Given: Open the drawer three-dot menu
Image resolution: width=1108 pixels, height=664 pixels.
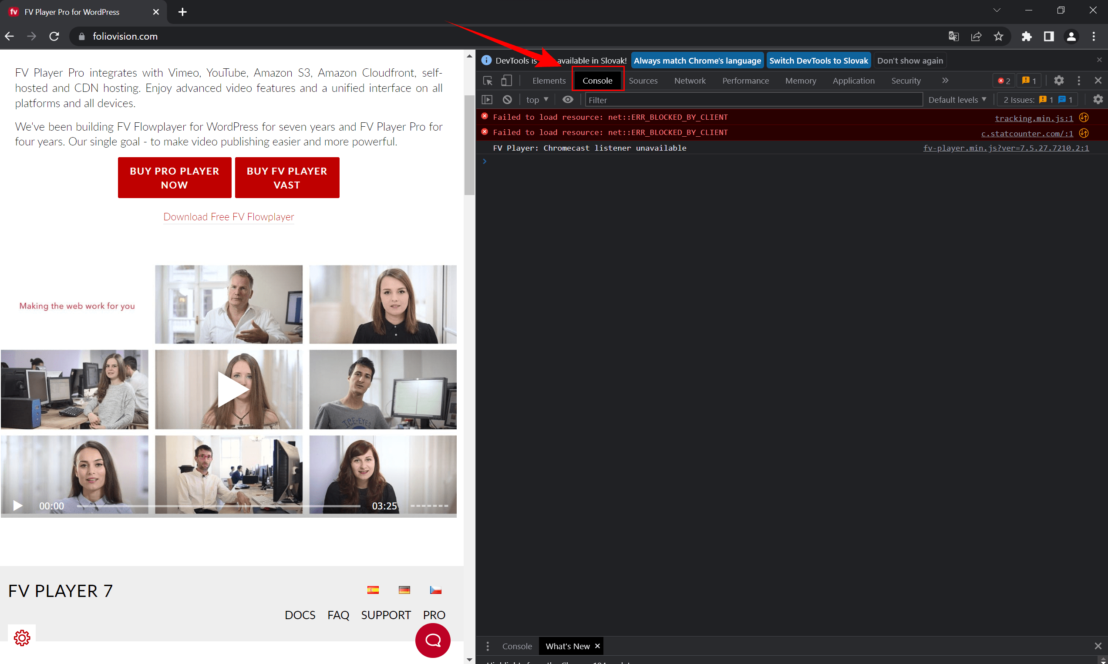Looking at the screenshot, I should [488, 646].
